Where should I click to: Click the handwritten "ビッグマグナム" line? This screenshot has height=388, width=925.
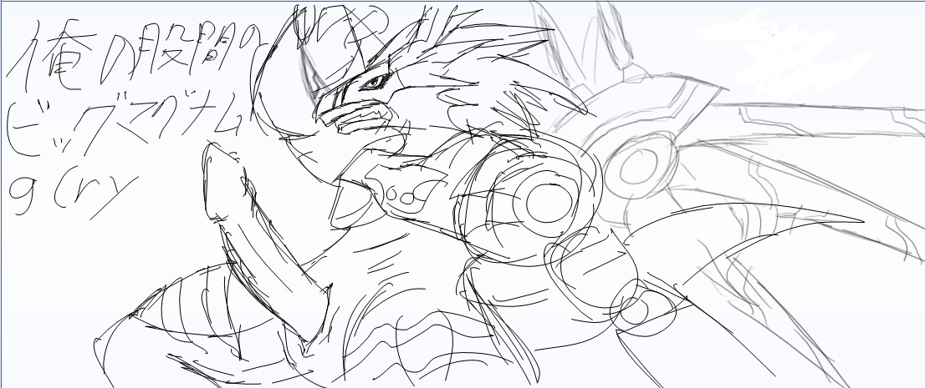tap(125, 123)
